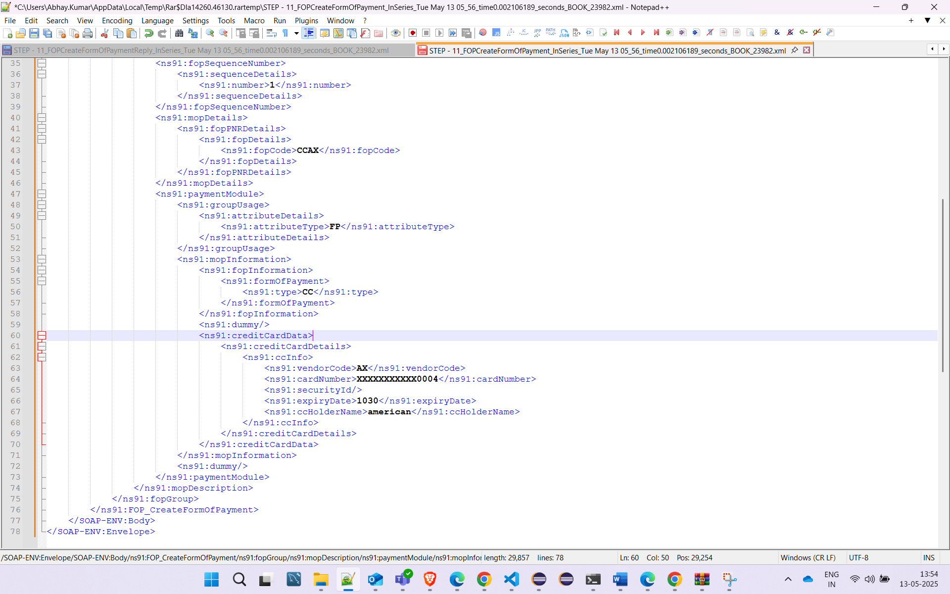Open Document Map panel icon
This screenshot has height=594, width=950.
[x=338, y=33]
